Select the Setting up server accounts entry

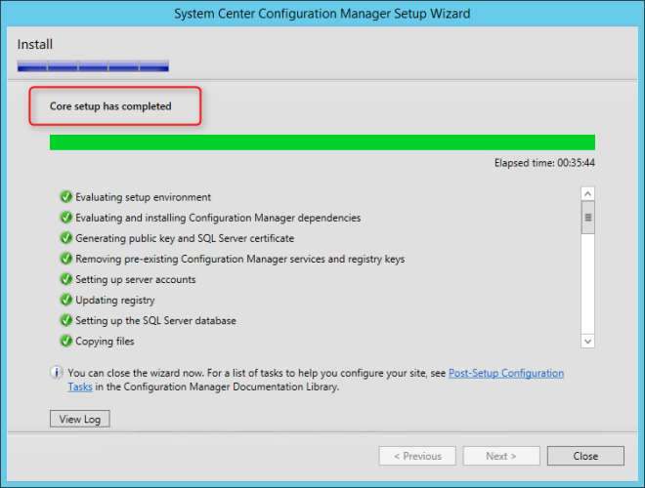pyautogui.click(x=135, y=279)
